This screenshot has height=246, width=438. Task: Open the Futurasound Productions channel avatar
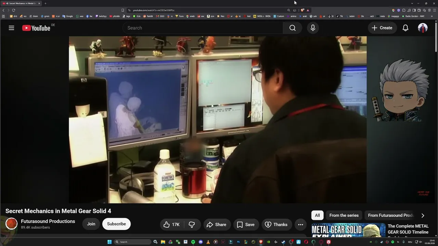(11, 224)
